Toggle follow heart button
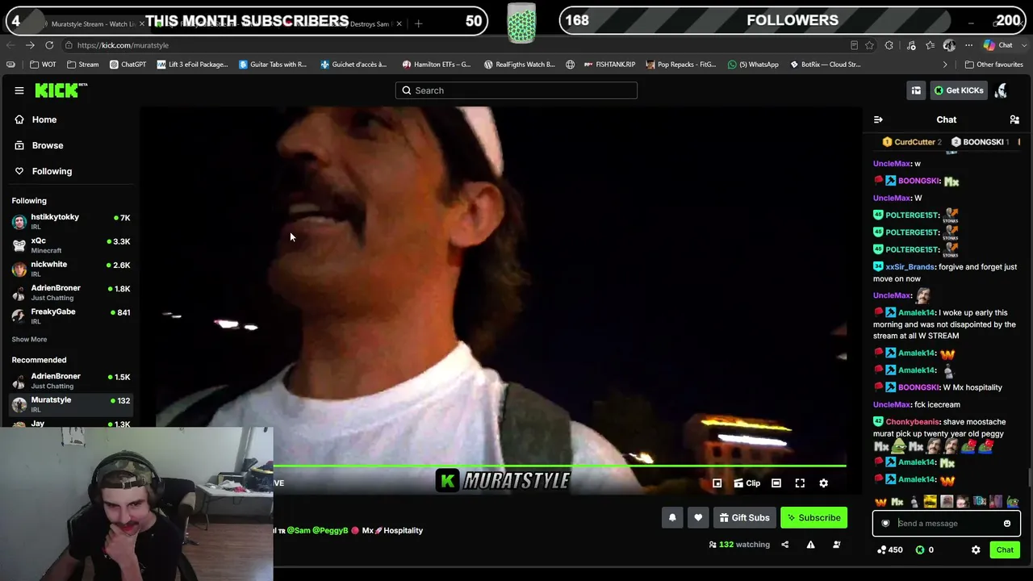The width and height of the screenshot is (1033, 581). click(x=698, y=518)
